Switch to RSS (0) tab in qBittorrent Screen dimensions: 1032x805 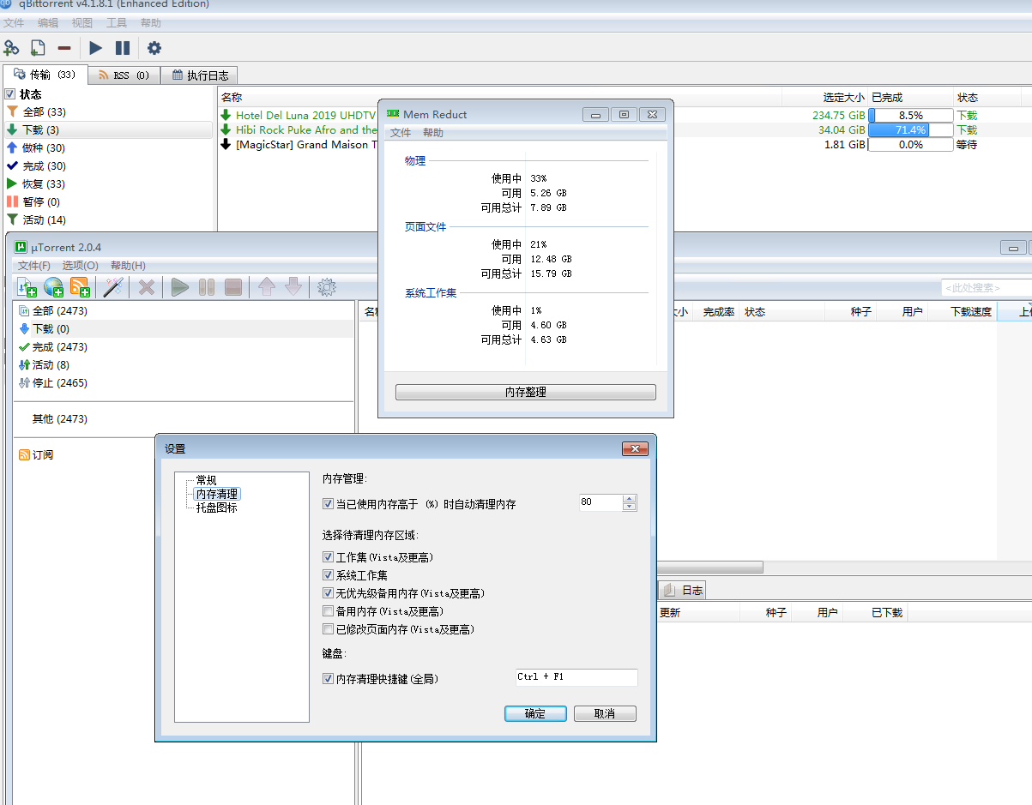click(x=124, y=75)
